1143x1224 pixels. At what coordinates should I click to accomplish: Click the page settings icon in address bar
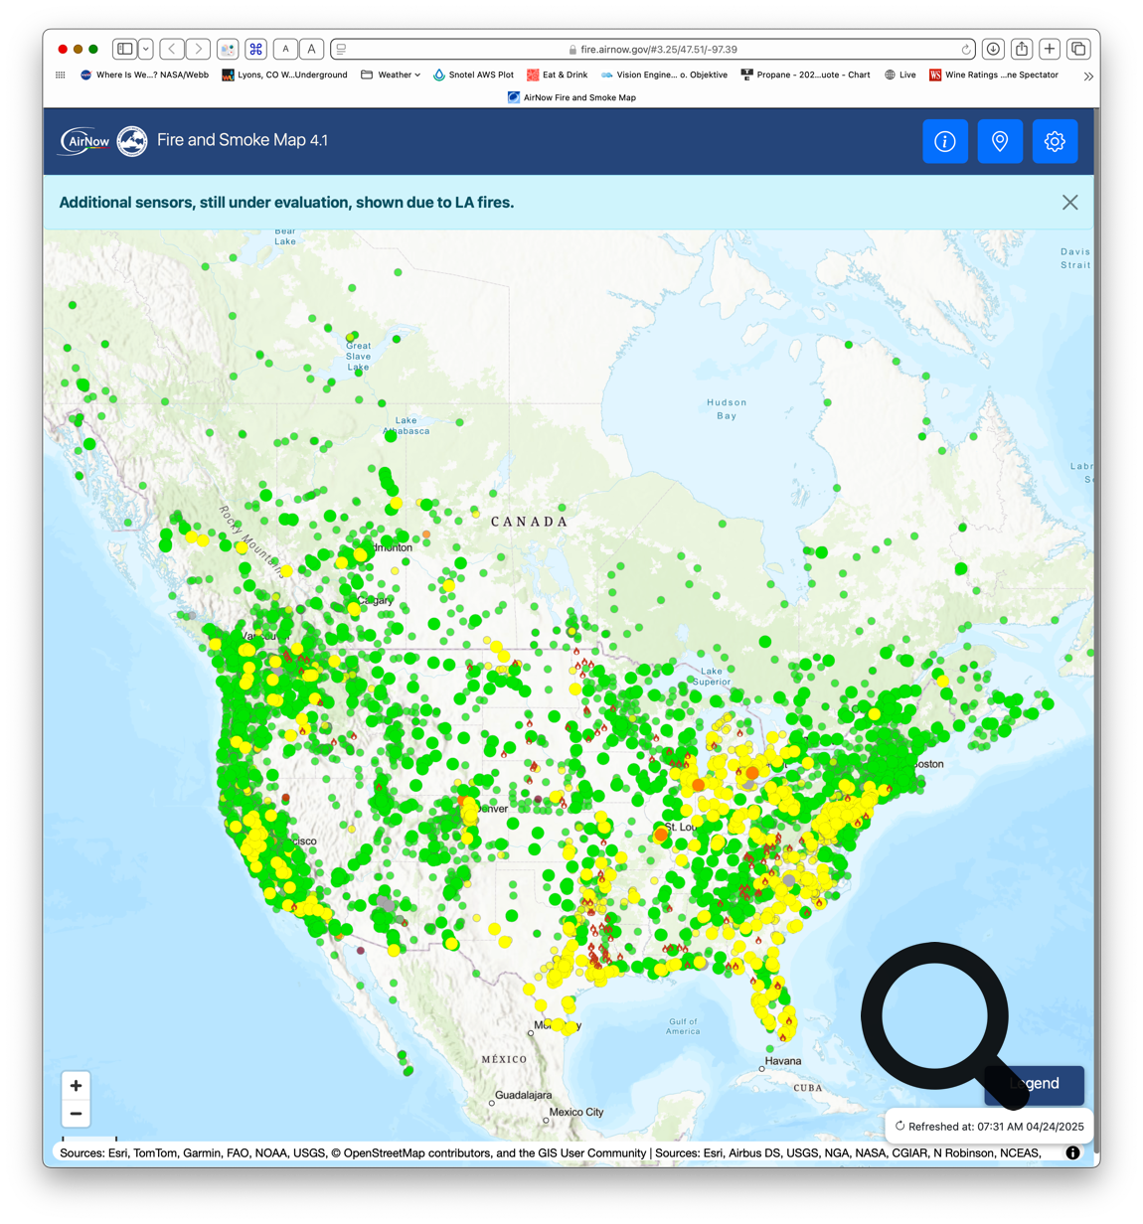point(341,49)
